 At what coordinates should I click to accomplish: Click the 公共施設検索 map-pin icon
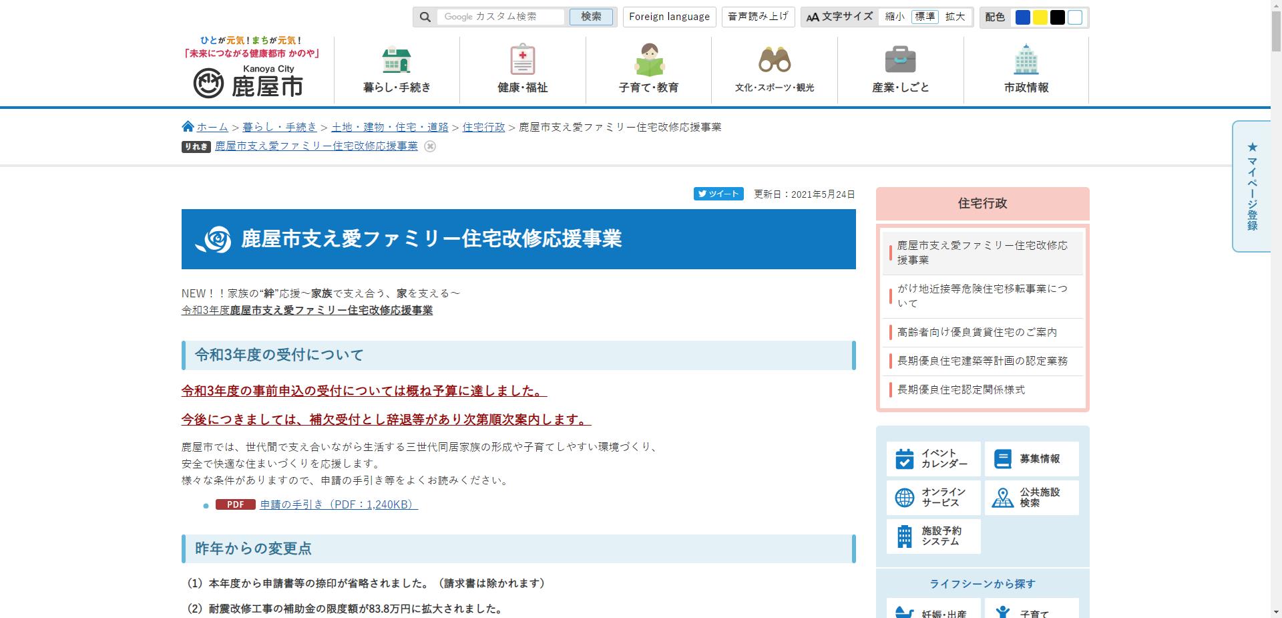click(x=1002, y=497)
